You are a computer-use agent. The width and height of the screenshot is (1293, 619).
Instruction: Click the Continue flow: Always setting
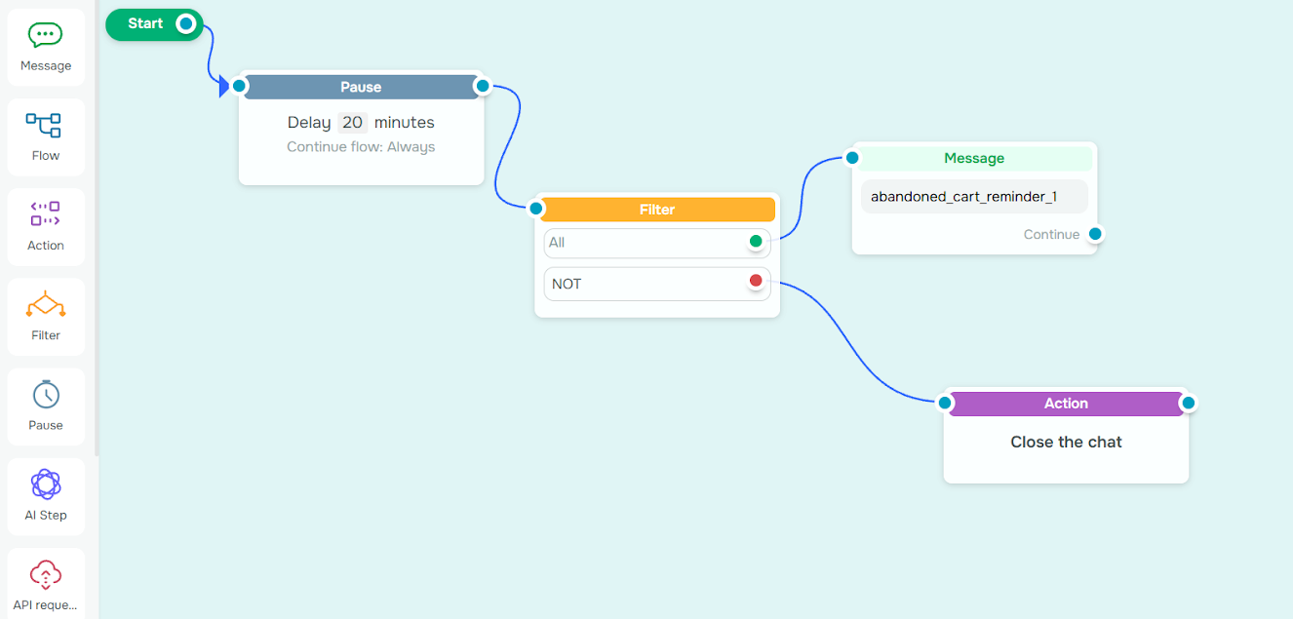pyautogui.click(x=361, y=146)
